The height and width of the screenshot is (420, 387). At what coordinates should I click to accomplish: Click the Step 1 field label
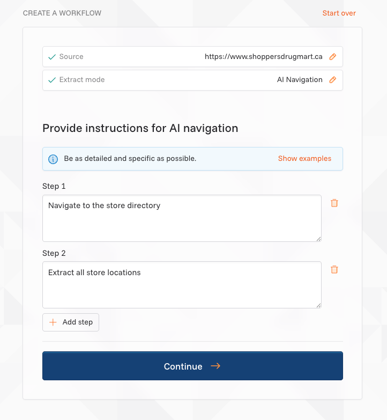pos(54,186)
